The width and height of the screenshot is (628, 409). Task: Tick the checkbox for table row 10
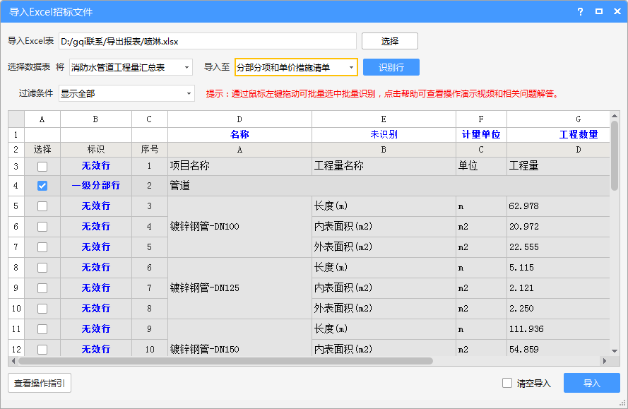tap(42, 309)
